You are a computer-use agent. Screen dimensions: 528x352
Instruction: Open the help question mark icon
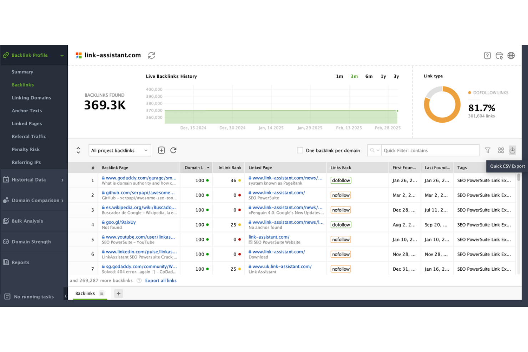coord(487,55)
